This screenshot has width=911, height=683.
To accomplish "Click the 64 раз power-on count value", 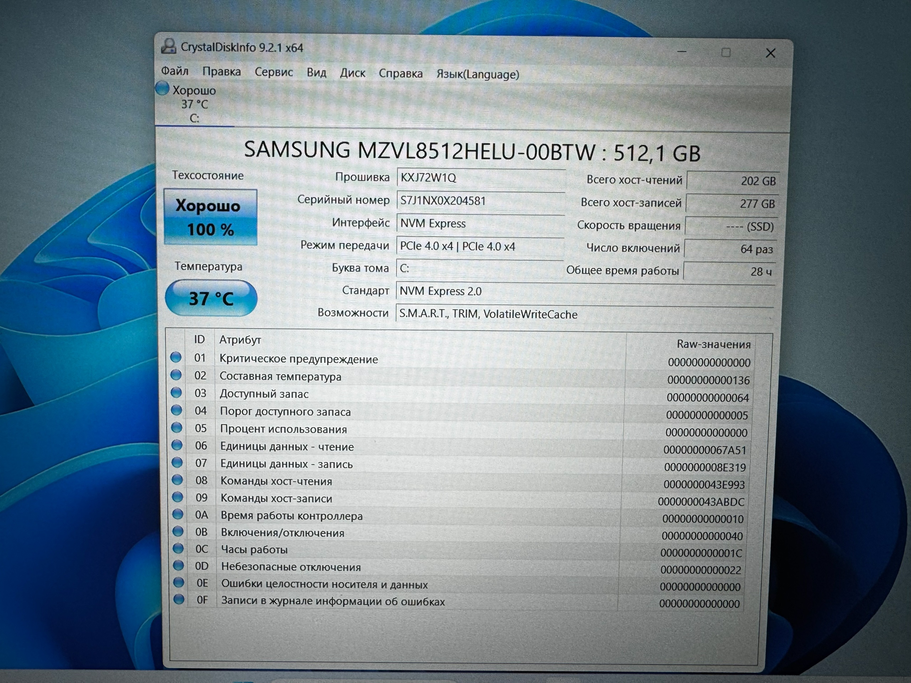I will pyautogui.click(x=730, y=249).
